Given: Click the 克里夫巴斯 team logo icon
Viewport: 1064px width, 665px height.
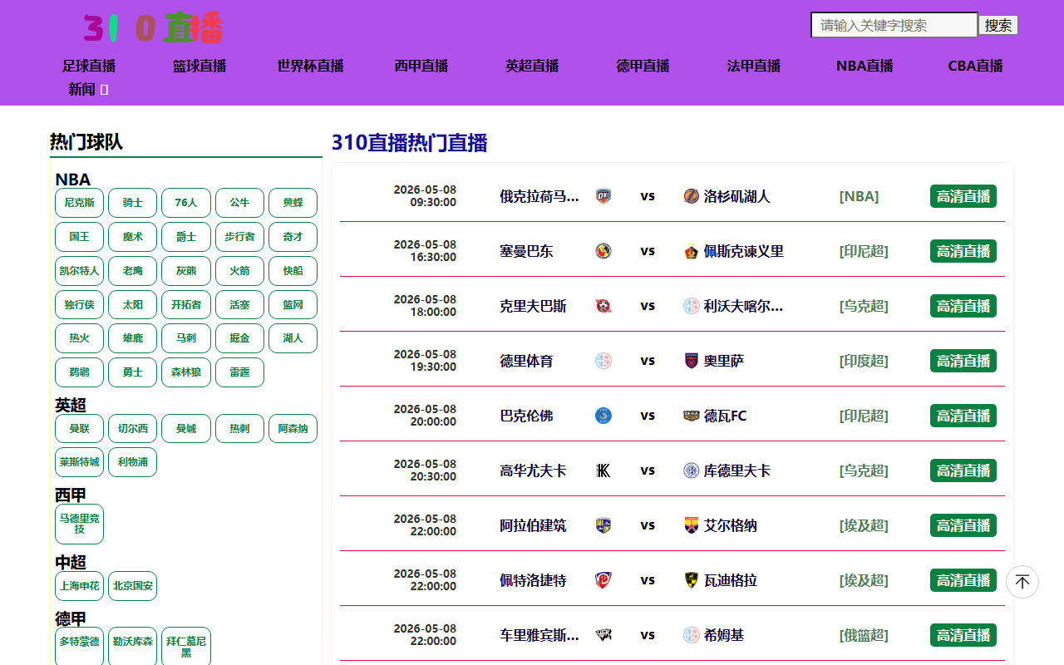Looking at the screenshot, I should pyautogui.click(x=603, y=306).
